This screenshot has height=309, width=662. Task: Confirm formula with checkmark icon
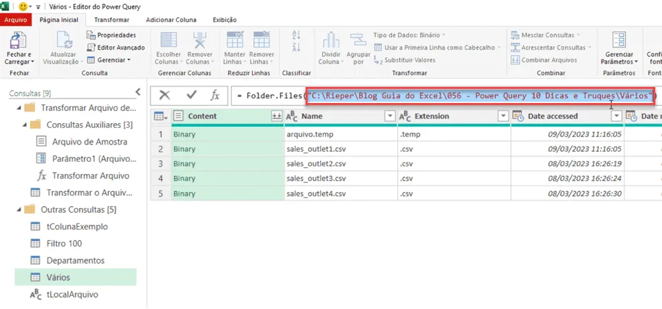192,96
